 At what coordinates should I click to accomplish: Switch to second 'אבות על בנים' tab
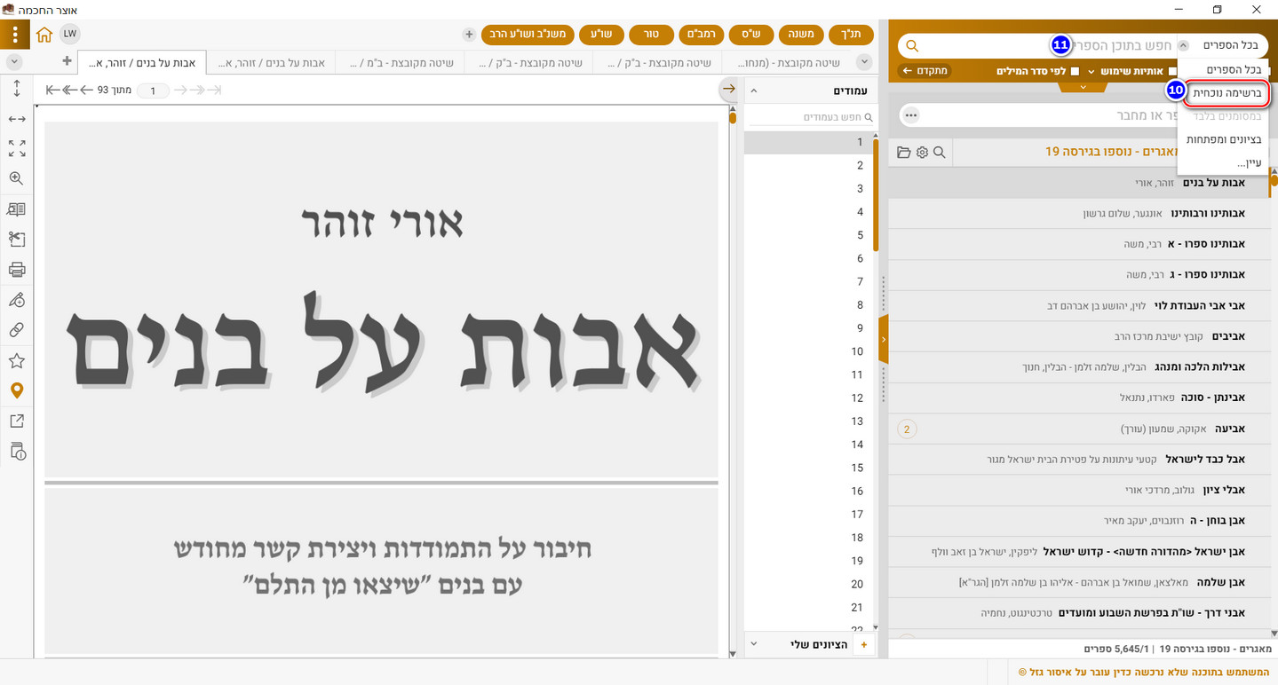click(x=272, y=62)
